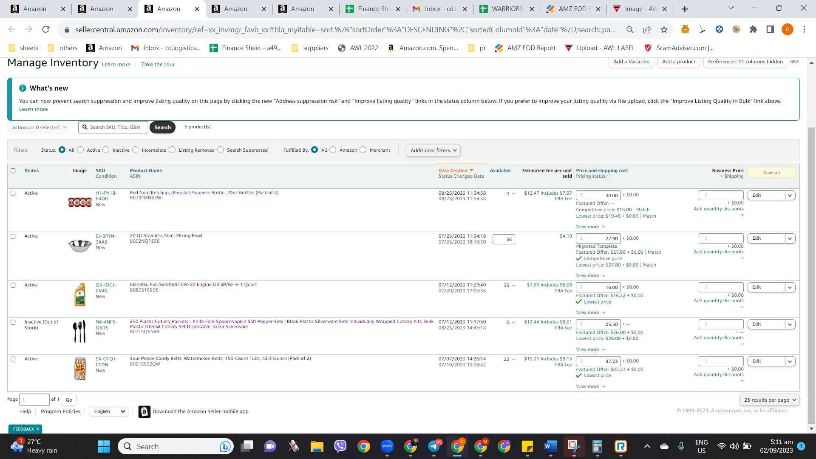Open Sticky Notes from taskbar
Image resolution: width=816 pixels, height=459 pixels.
[527, 446]
